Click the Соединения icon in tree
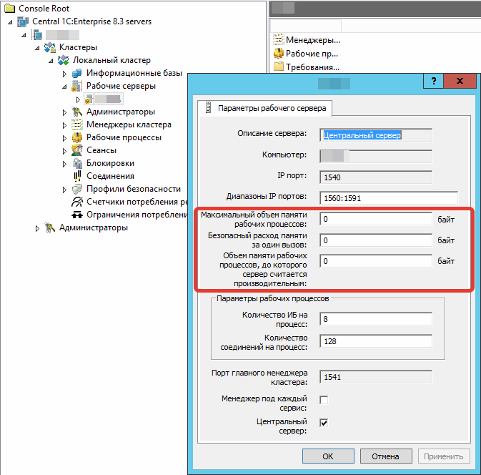The image size is (481, 475). [x=77, y=176]
